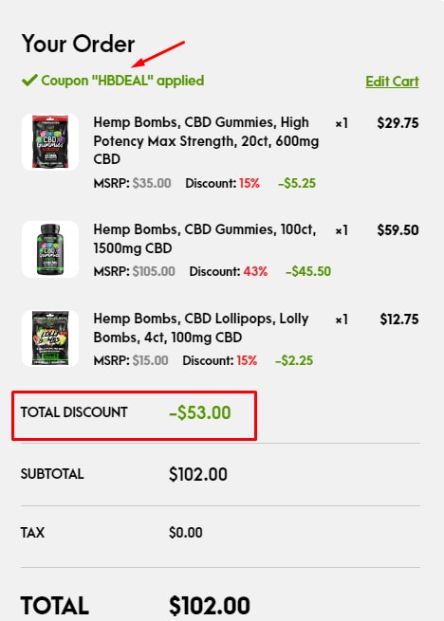Open the Lolly Bombs lollipops thumbnail
444x621 pixels.
pos(50,338)
